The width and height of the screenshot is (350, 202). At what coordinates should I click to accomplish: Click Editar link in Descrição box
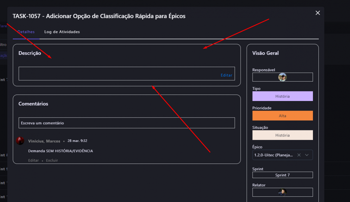[226, 75]
